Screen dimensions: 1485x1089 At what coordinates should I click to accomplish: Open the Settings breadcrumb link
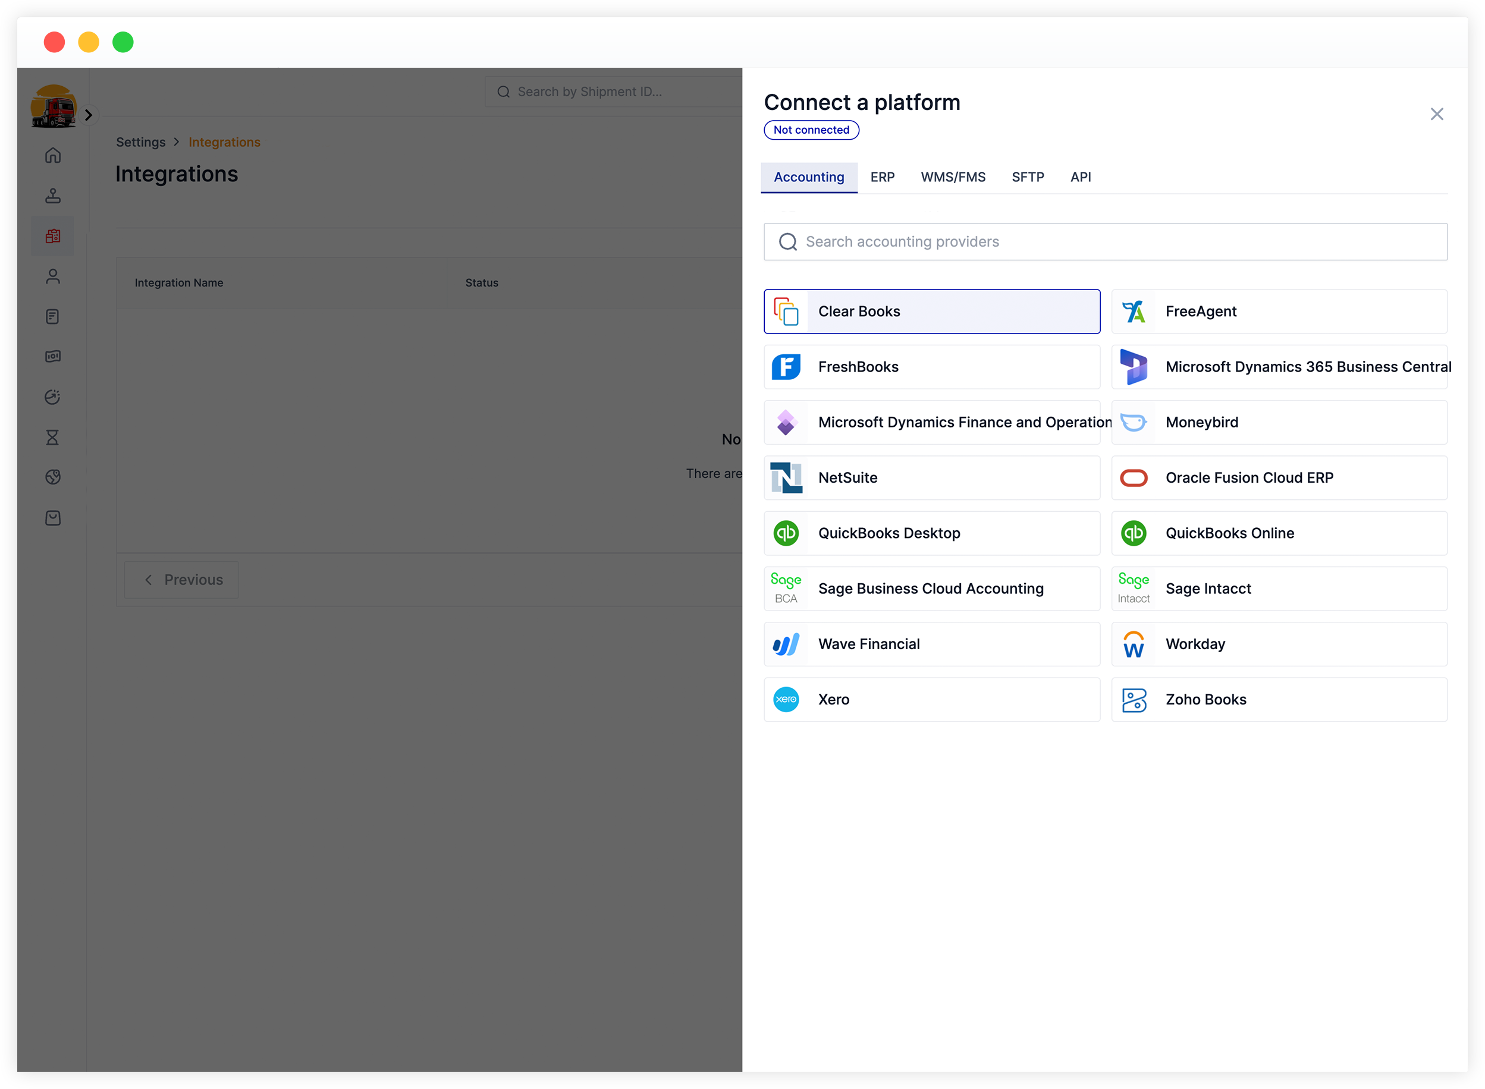(140, 143)
